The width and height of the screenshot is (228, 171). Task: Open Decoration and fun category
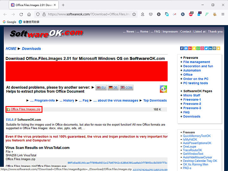tap(198, 66)
